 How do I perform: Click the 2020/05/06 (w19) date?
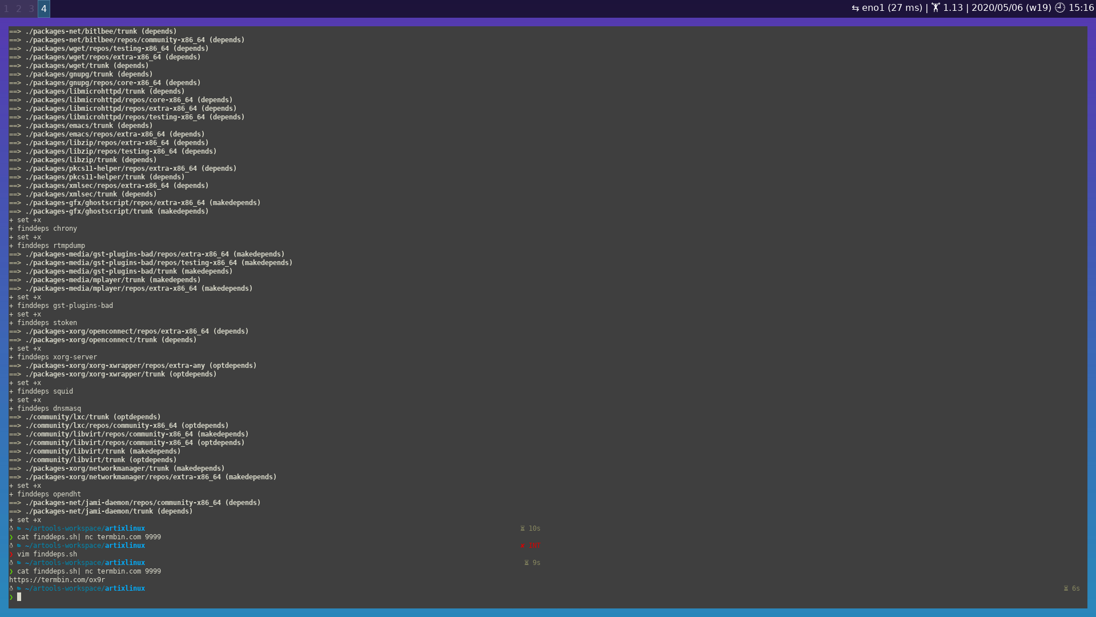pyautogui.click(x=1011, y=8)
